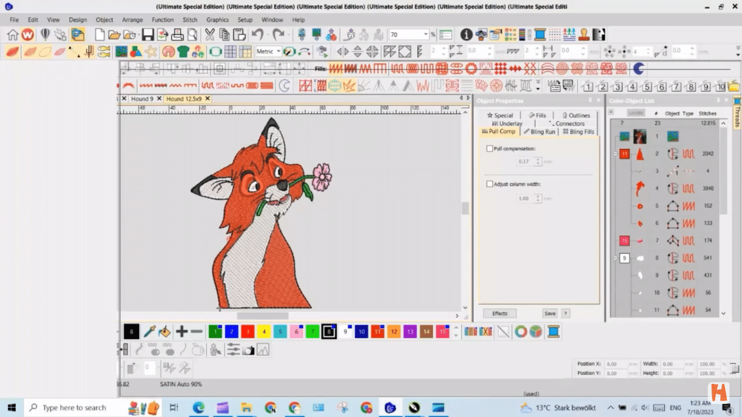Click the red Wilcom W icon
The image size is (742, 417).
point(28,35)
